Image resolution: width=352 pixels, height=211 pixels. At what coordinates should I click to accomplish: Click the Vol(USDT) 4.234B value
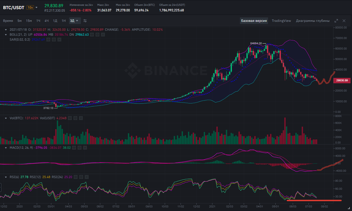[61, 118]
